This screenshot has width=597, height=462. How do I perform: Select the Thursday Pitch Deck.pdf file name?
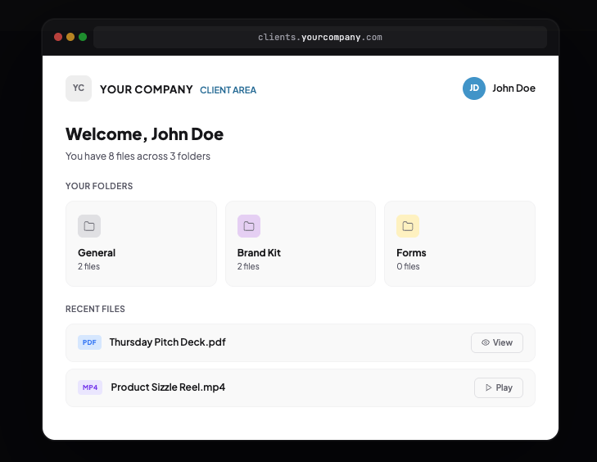coord(168,342)
